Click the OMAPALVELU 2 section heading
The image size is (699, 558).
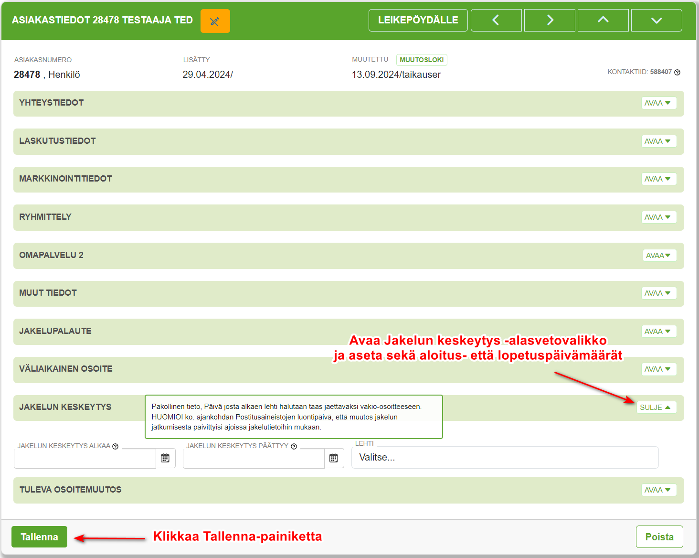[x=51, y=255]
